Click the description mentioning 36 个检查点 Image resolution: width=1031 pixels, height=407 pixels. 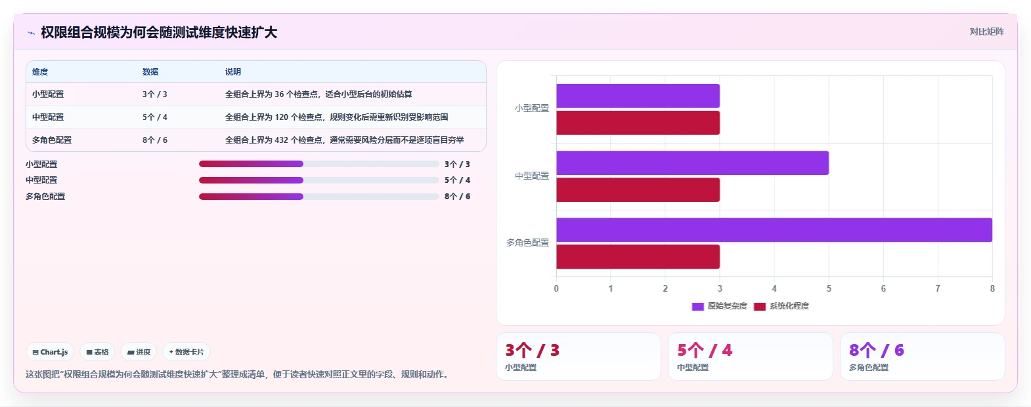pyautogui.click(x=318, y=94)
